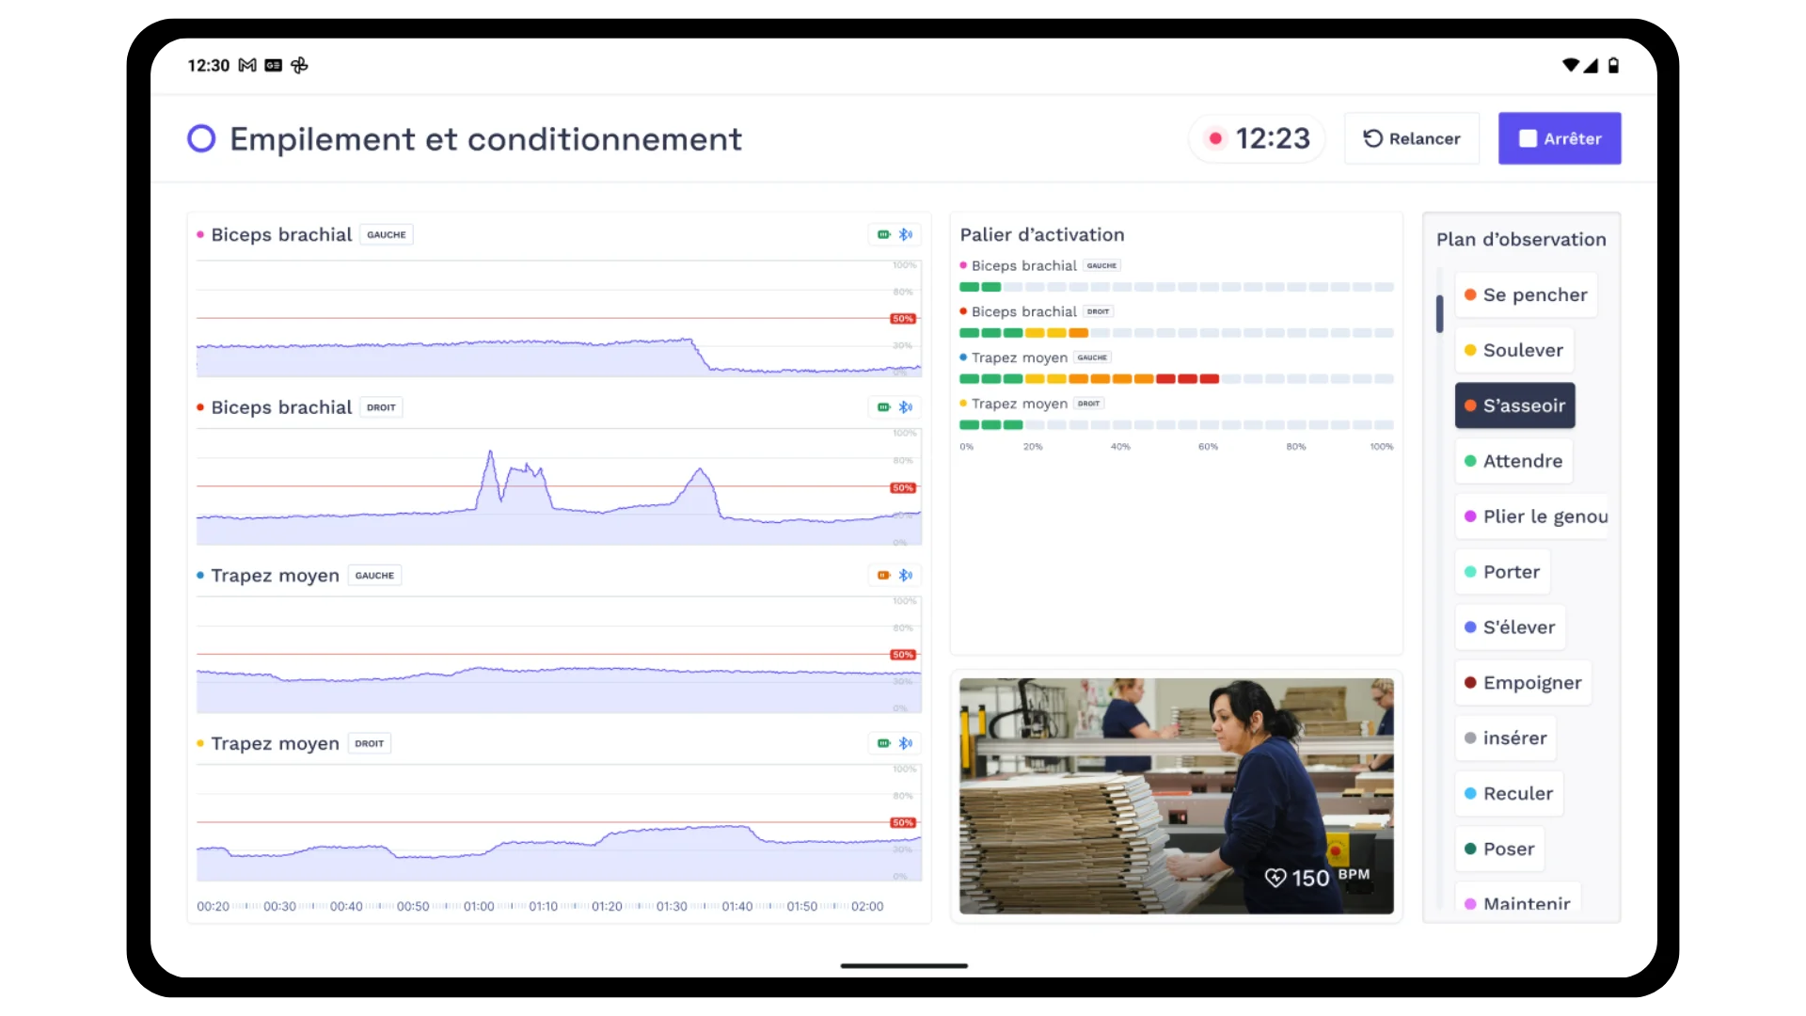Select 'Se pencher' in the observation plan

pyautogui.click(x=1525, y=294)
